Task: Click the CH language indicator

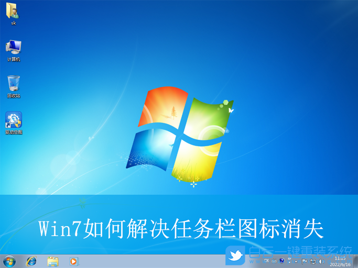Action: [266, 261]
